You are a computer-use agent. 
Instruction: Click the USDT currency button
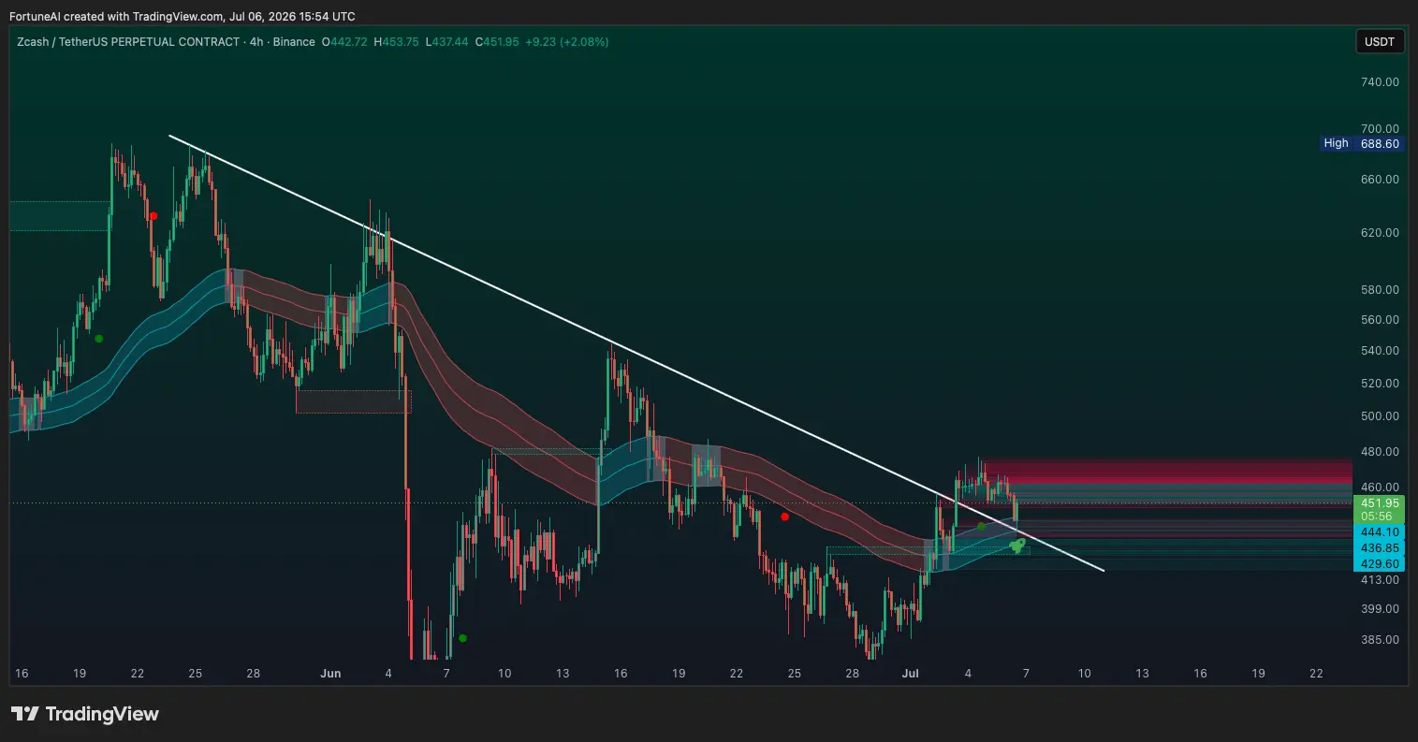pyautogui.click(x=1380, y=42)
